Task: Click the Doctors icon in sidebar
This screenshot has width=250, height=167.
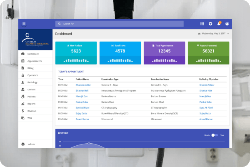Action: pyautogui.click(x=23, y=90)
